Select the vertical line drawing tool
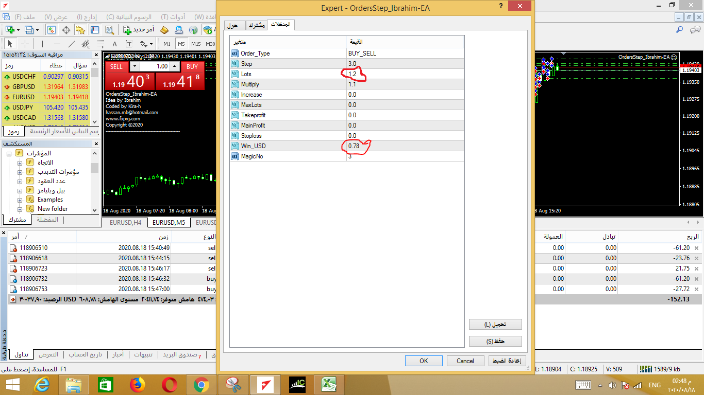Screen dimensions: 704x395 43,44
